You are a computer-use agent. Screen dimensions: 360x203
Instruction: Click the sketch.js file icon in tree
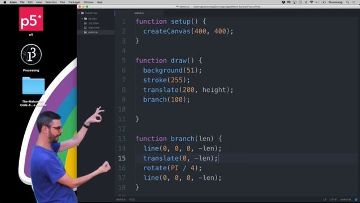pos(85,32)
